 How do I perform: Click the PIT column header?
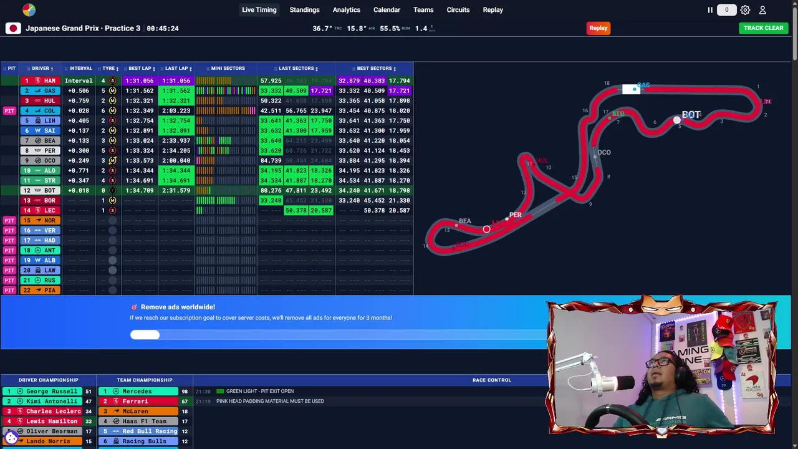click(11, 69)
